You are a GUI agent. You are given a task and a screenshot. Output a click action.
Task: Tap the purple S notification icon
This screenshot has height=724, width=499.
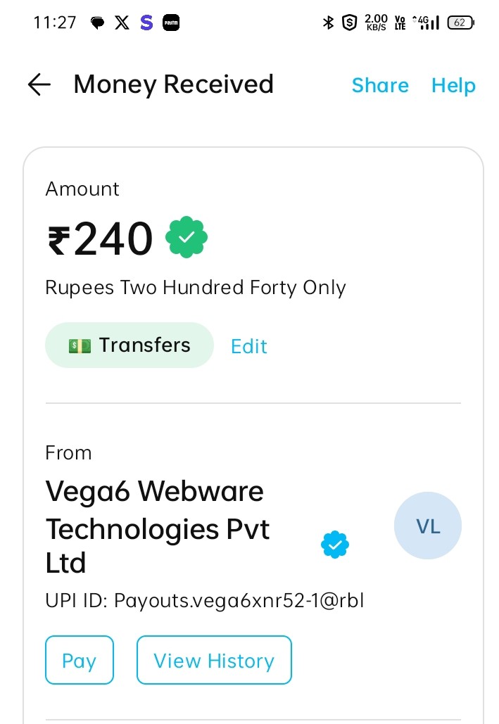pyautogui.click(x=146, y=23)
